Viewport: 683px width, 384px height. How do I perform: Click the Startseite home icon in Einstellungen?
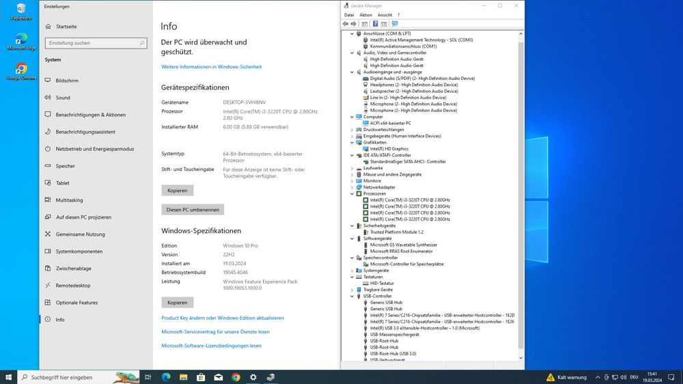[x=48, y=27]
